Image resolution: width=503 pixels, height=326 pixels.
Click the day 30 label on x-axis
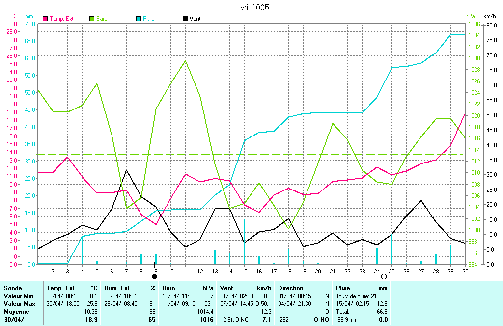(x=465, y=271)
